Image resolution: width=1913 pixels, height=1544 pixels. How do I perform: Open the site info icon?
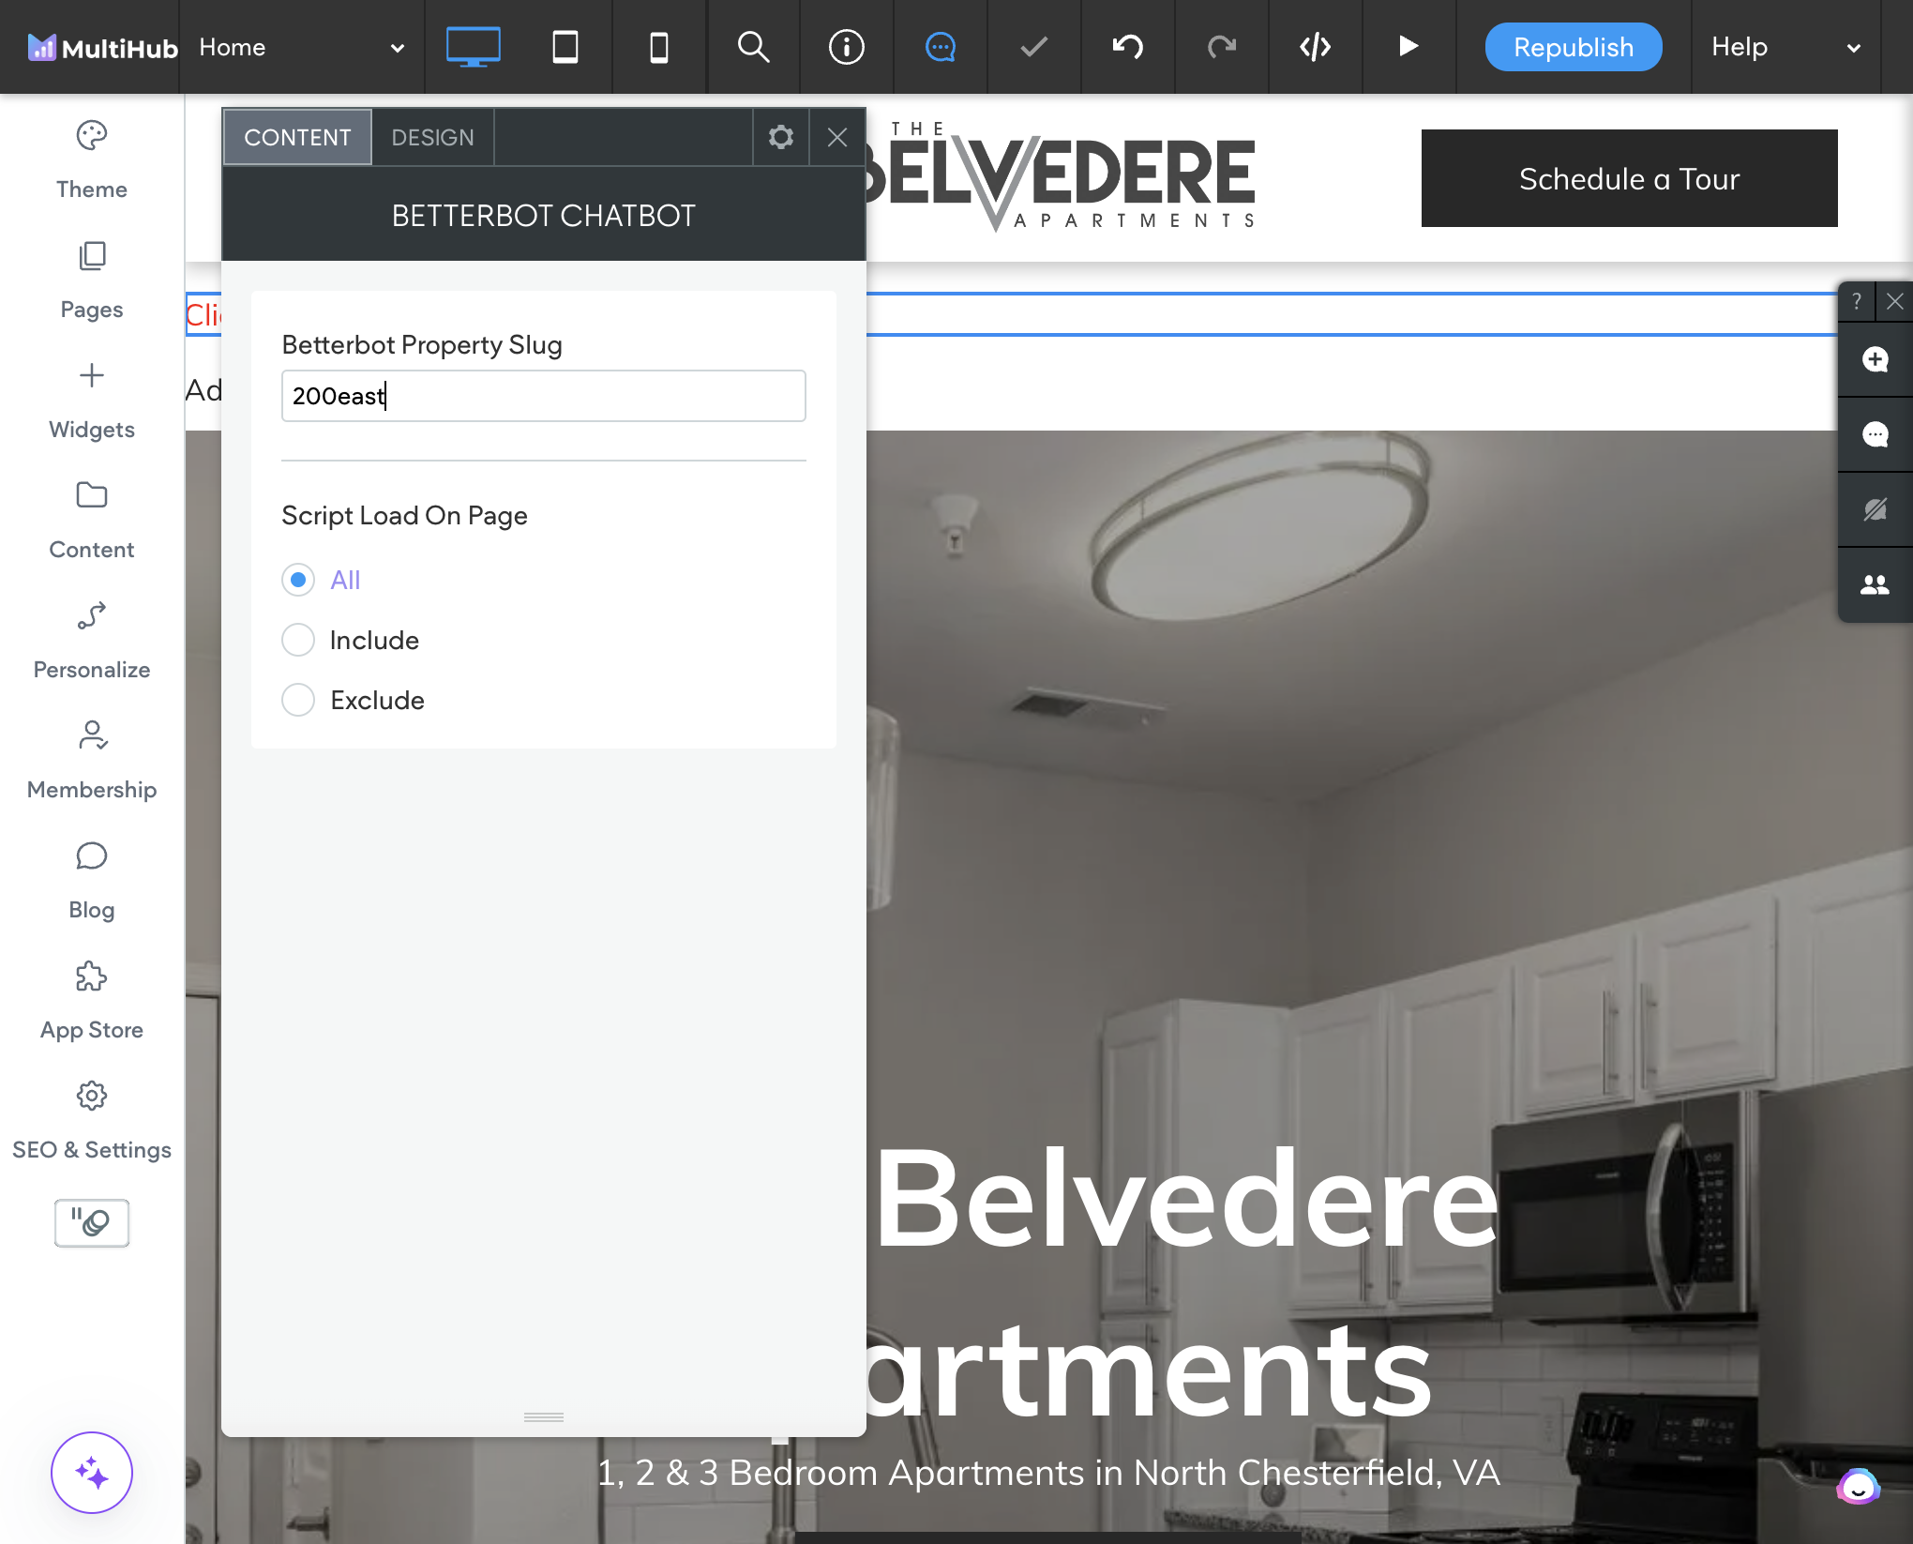tap(847, 47)
